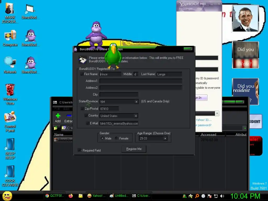Click the Yahoo! ID link
Image resolution: width=268 pixels, height=201 pixels.
pos(203,120)
